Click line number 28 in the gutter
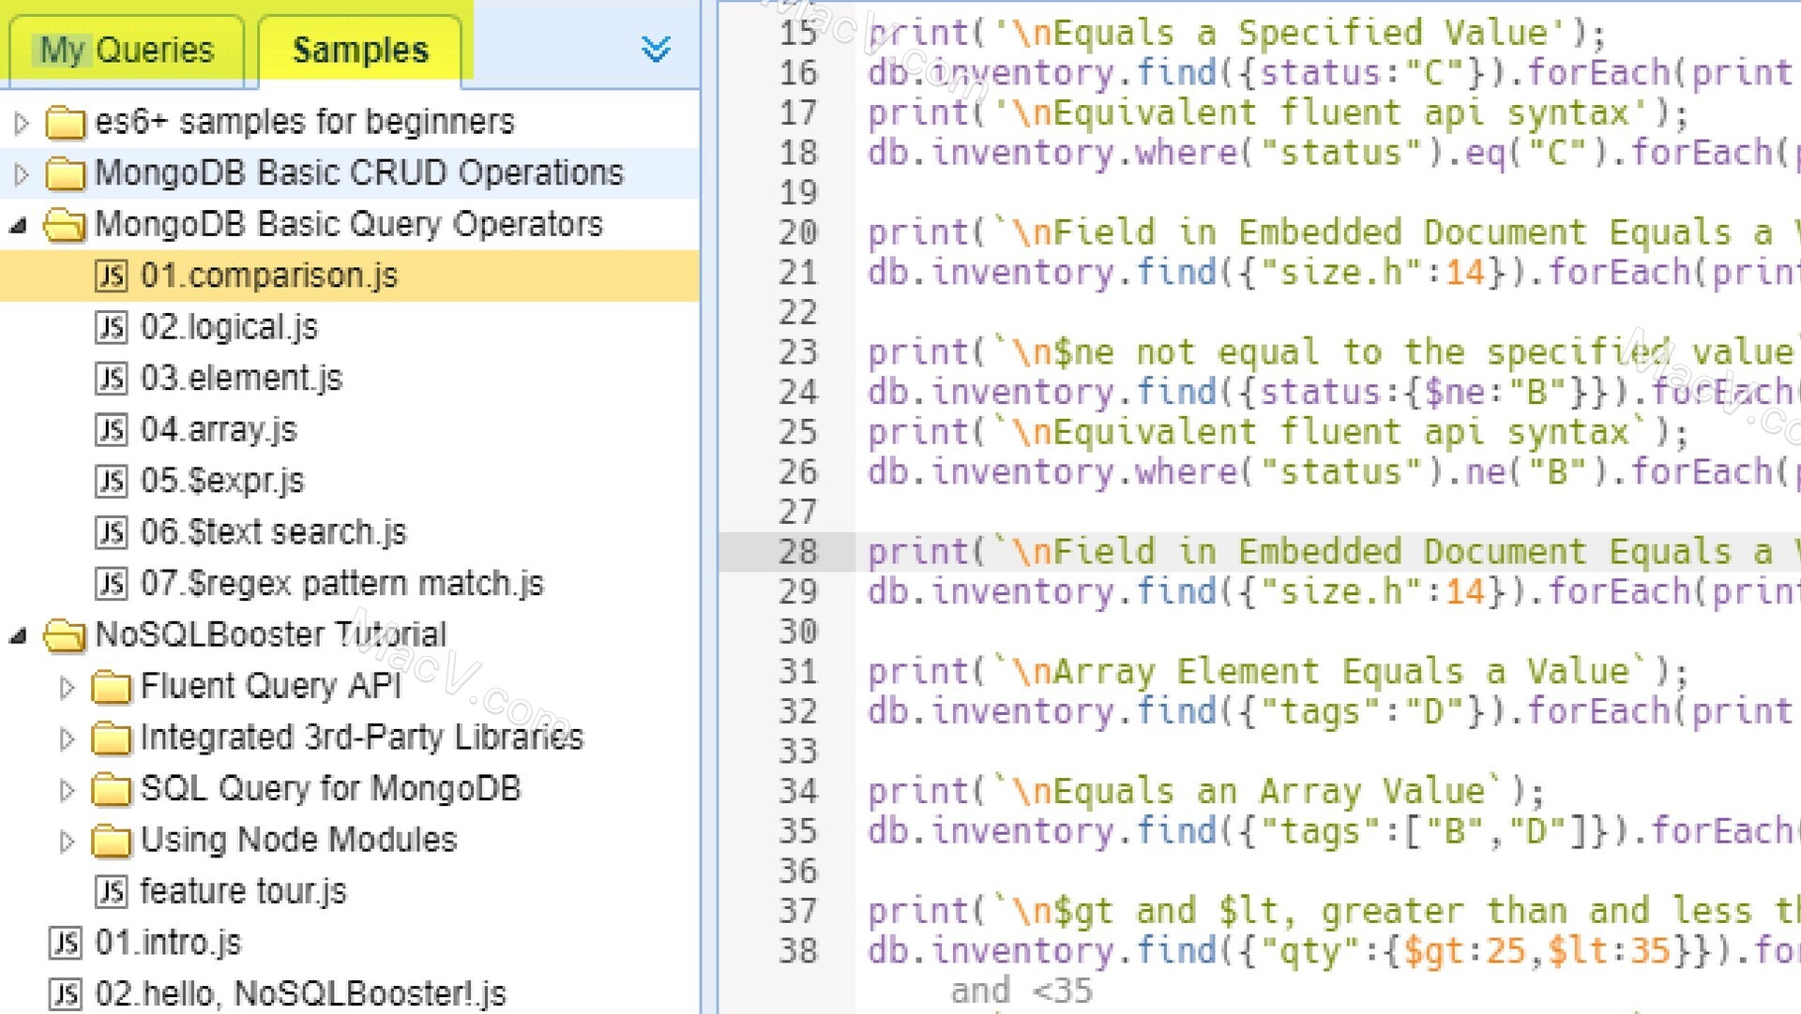This screenshot has width=1801, height=1014. [x=798, y=552]
